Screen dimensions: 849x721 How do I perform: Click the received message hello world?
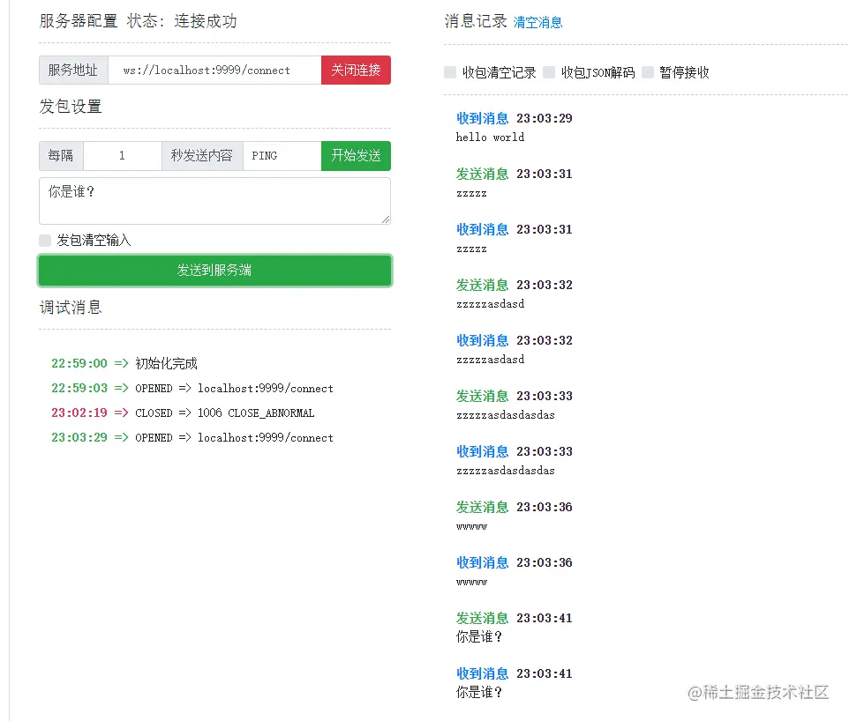click(490, 138)
